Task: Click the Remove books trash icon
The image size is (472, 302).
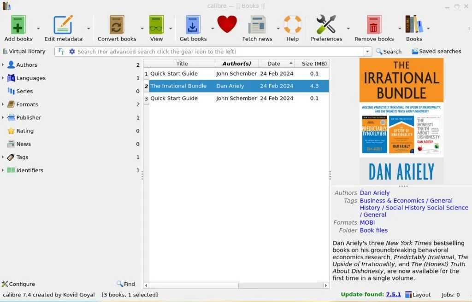Action: [374, 25]
